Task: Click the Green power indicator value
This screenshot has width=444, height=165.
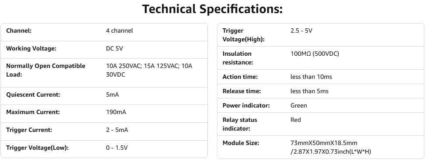Action: click(299, 105)
